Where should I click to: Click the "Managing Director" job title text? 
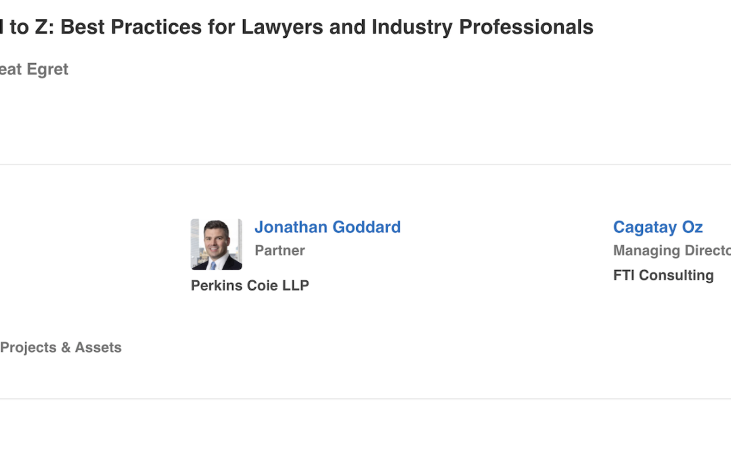(671, 251)
